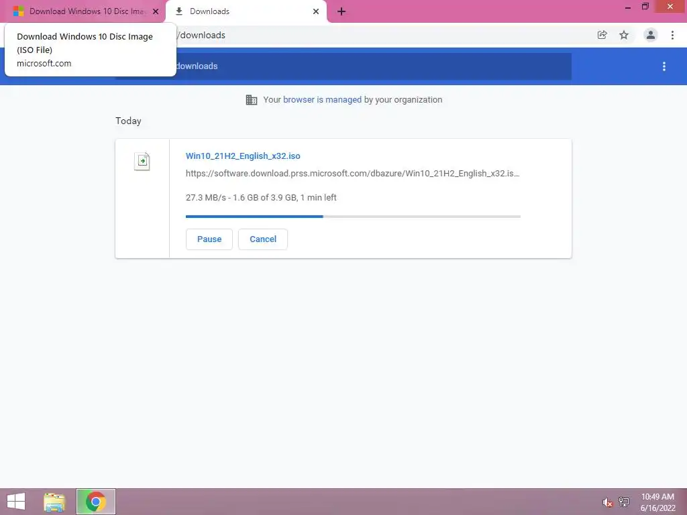Select the Downloads tab
Image resolution: width=687 pixels, height=515 pixels.
coord(246,11)
